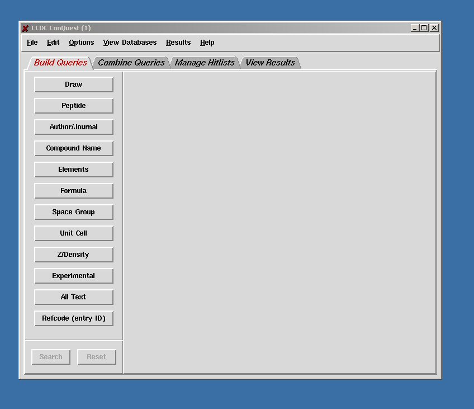Choose the Elements query button

pos(74,170)
